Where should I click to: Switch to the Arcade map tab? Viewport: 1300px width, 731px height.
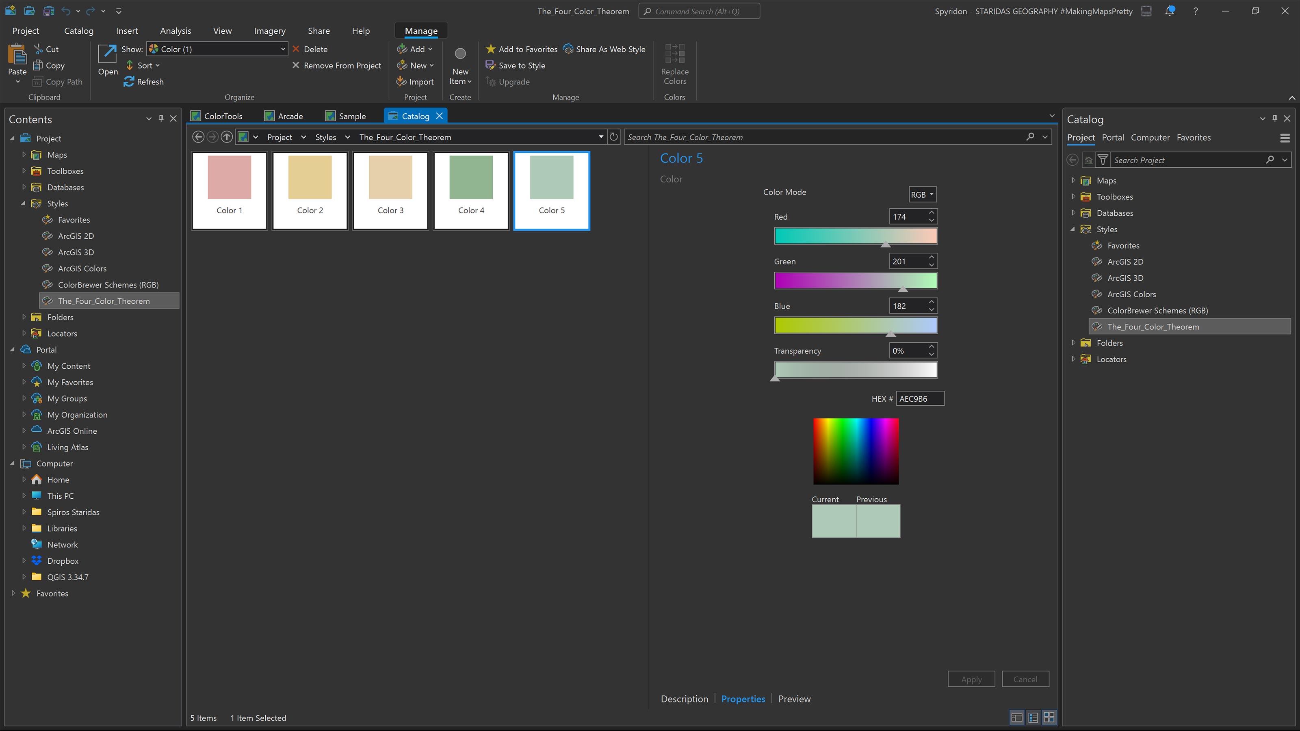tap(289, 115)
